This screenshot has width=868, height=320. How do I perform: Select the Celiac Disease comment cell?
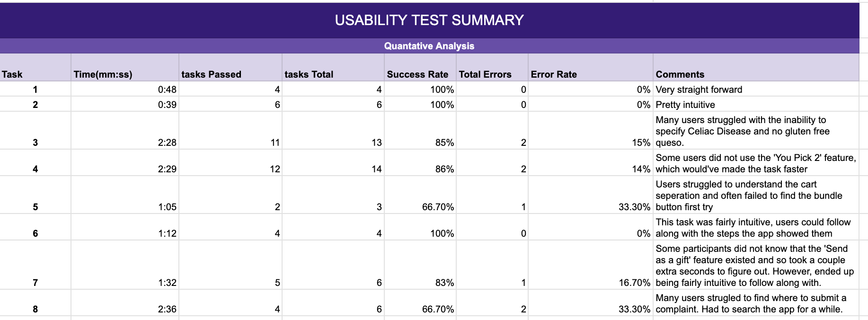[756, 131]
